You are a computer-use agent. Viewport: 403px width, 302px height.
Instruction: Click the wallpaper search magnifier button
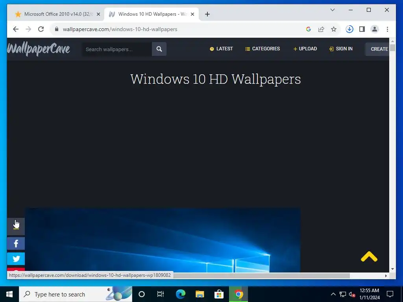pyautogui.click(x=159, y=49)
